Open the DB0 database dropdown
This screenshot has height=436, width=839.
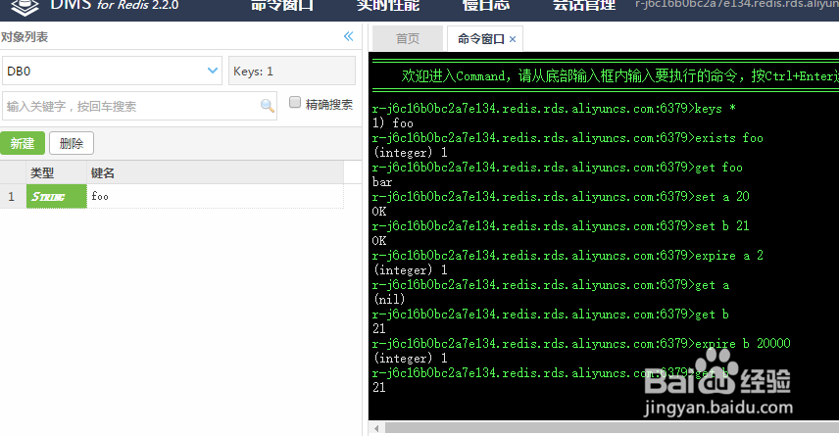(x=112, y=71)
